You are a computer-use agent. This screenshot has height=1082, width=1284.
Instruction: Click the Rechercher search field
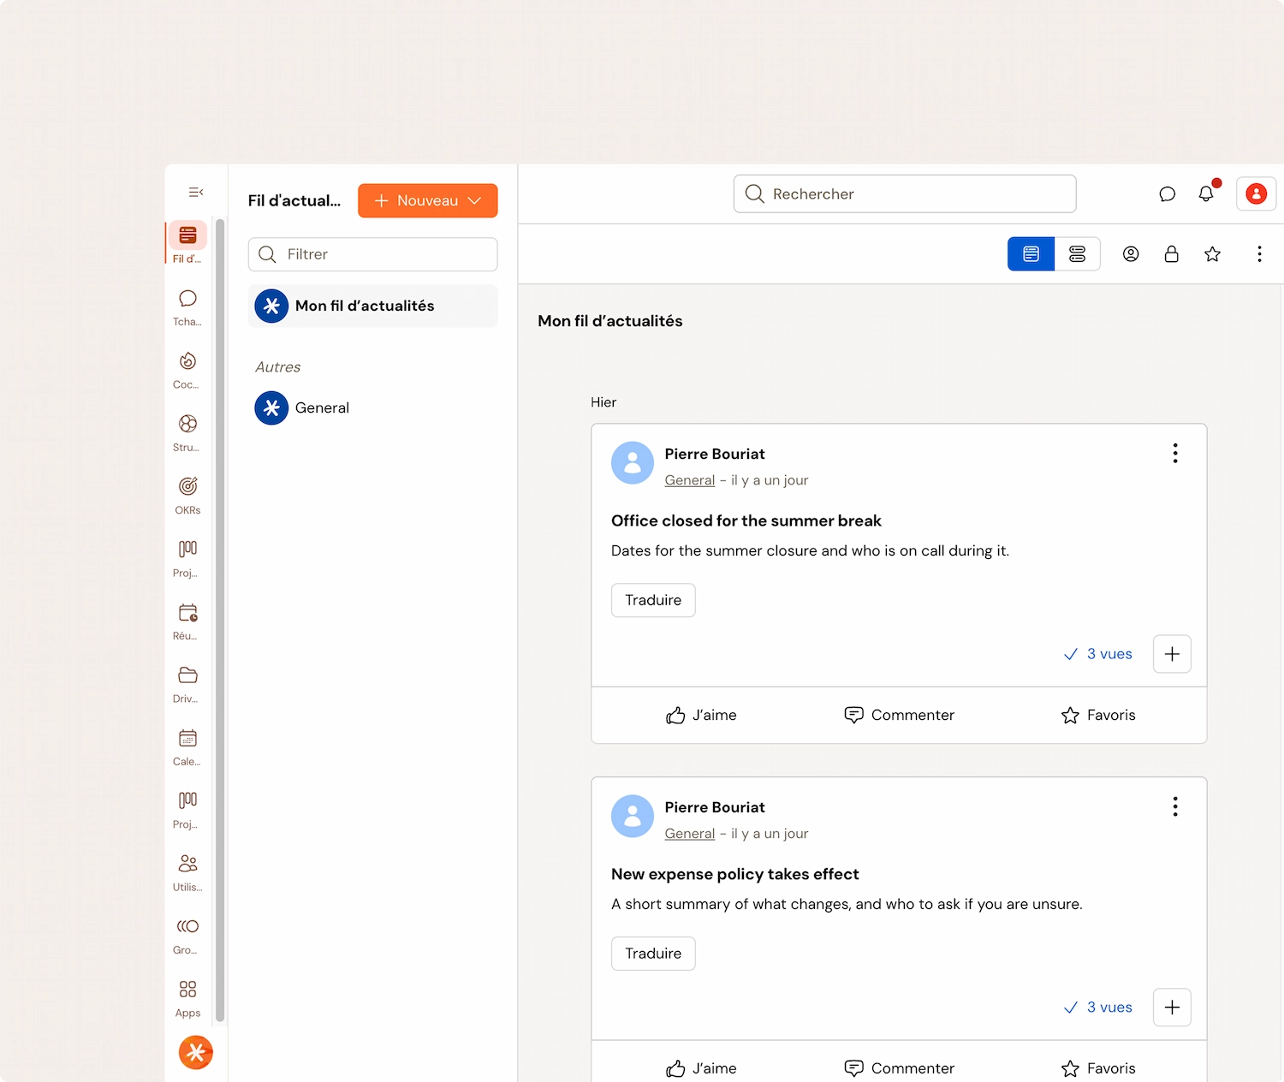pos(905,194)
